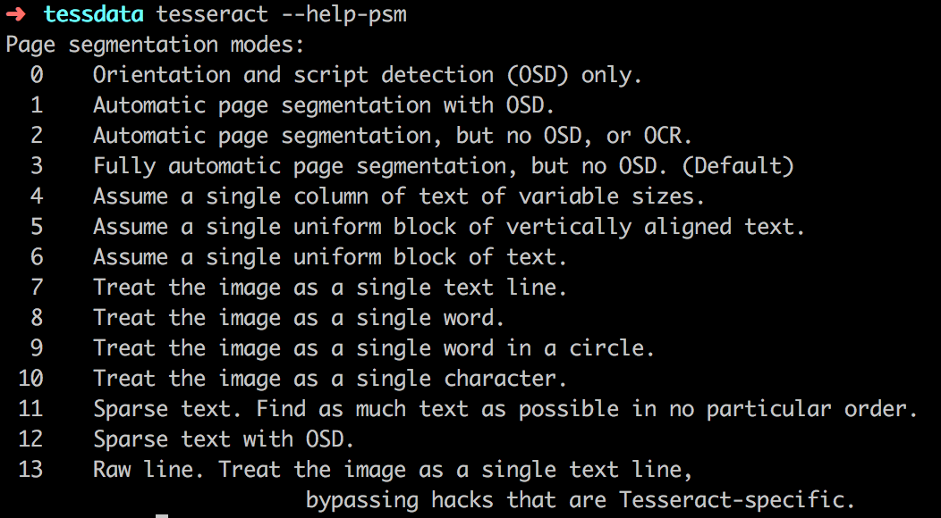Click the mode 12 Sparse text with OSD line
The image size is (941, 518).
[x=187, y=439]
